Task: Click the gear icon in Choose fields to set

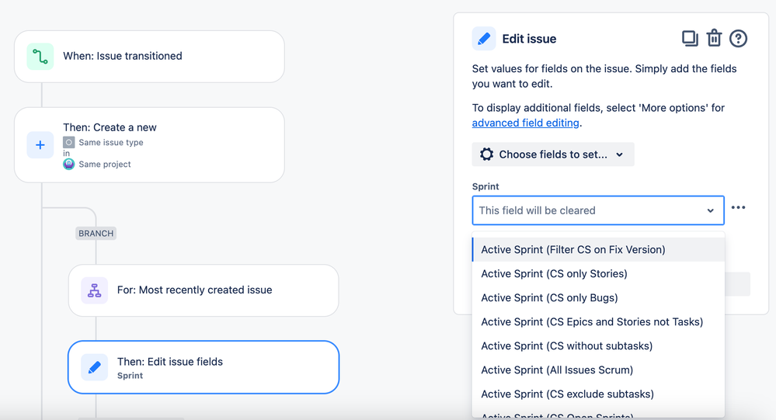Action: point(486,154)
